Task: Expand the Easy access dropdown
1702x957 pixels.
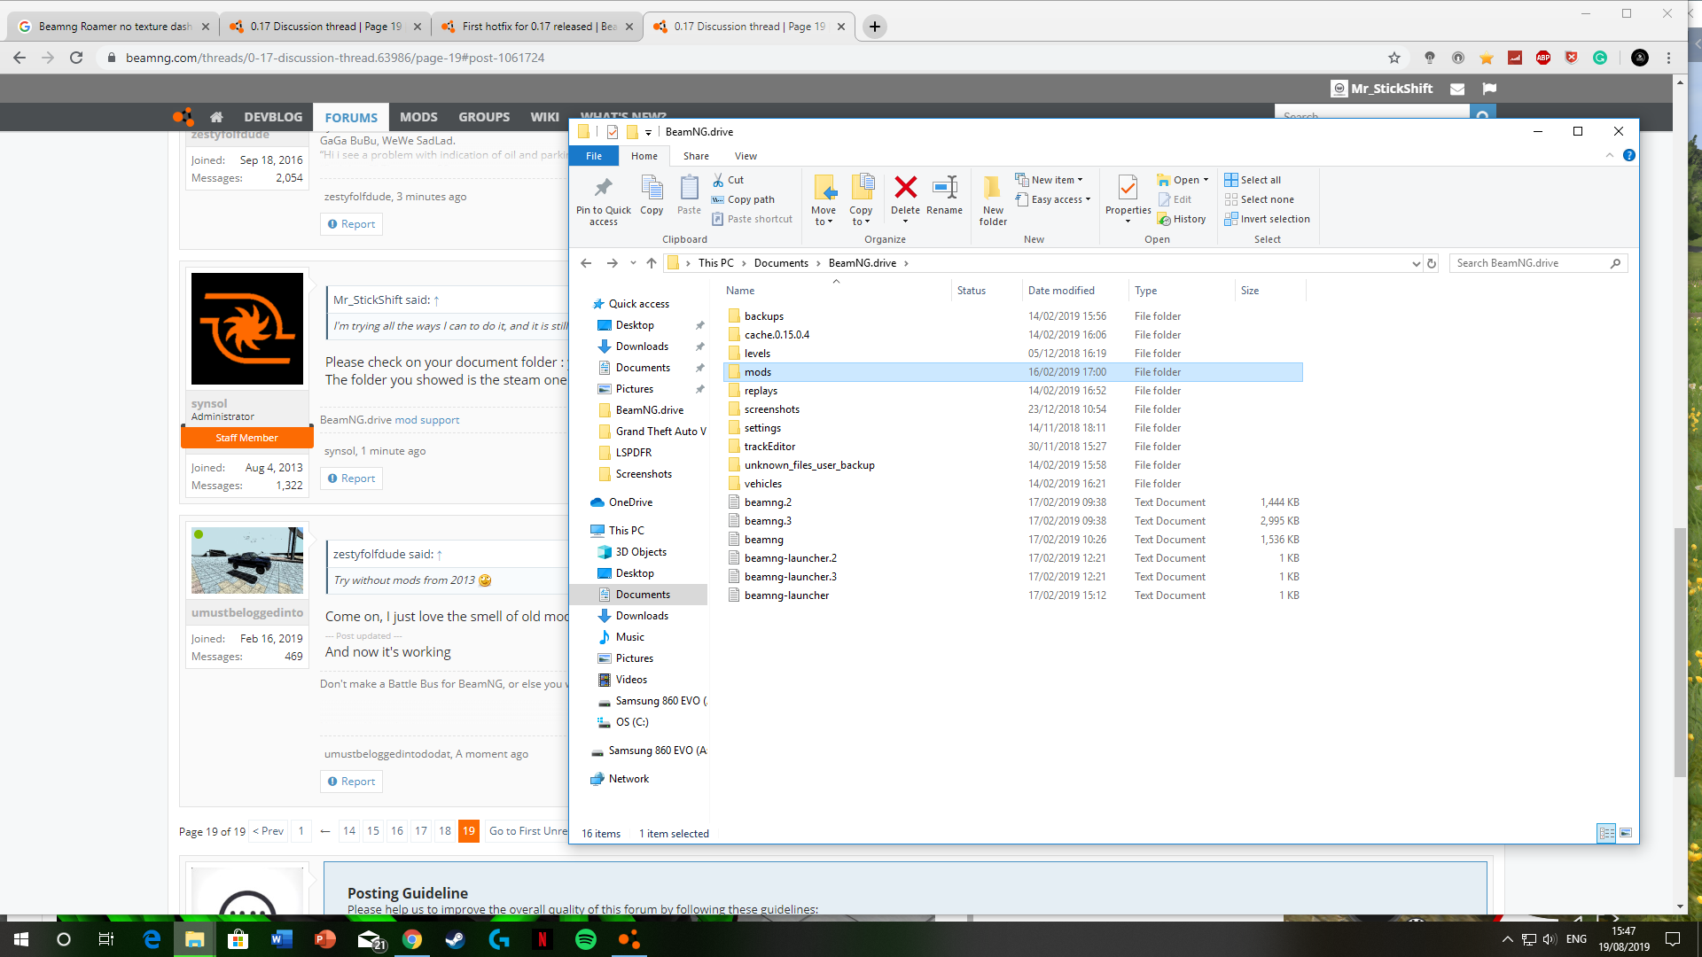Action: pos(1088,199)
